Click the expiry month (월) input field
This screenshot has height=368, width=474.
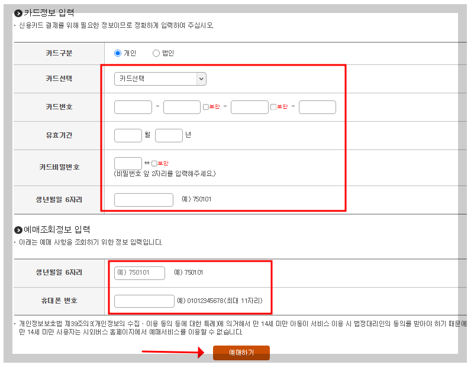(128, 135)
